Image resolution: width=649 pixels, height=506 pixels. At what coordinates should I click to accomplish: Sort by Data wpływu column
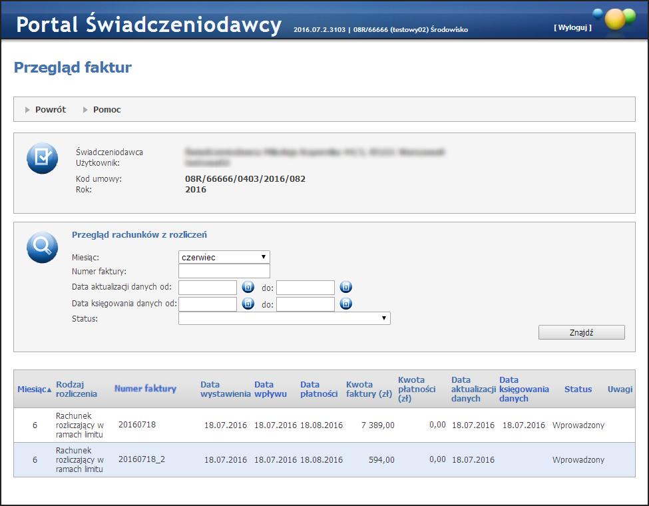pos(270,389)
